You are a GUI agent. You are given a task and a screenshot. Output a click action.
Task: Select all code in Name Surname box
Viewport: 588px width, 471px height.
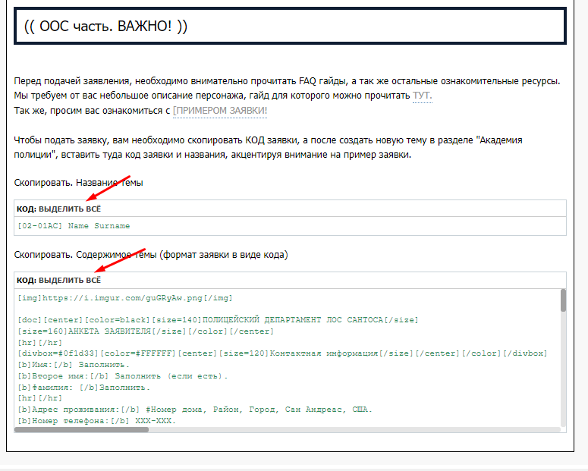click(x=70, y=209)
